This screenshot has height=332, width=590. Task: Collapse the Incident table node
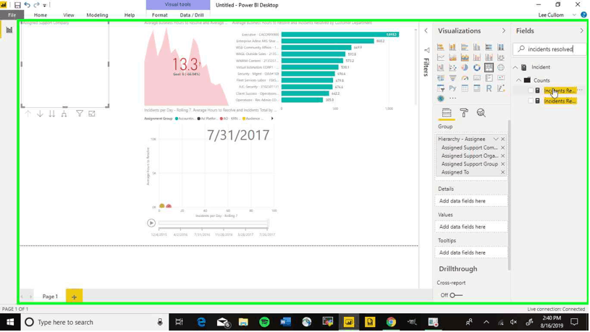coord(515,67)
